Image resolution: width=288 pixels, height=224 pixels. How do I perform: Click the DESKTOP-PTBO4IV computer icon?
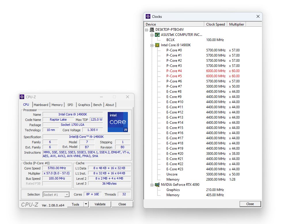152,30
